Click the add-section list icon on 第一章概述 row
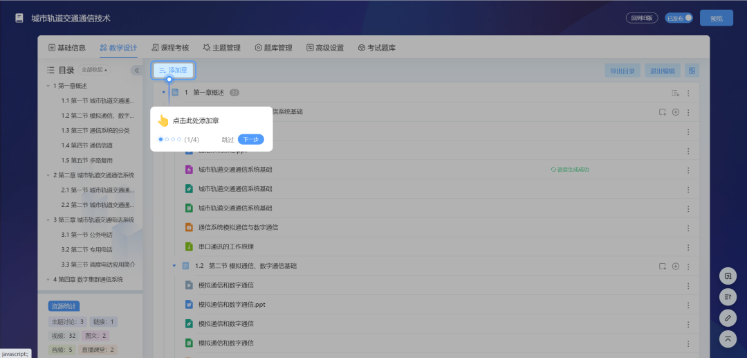747x358 pixels. click(675, 93)
